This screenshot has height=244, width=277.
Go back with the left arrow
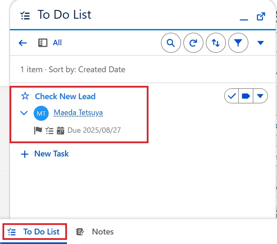[x=22, y=43]
